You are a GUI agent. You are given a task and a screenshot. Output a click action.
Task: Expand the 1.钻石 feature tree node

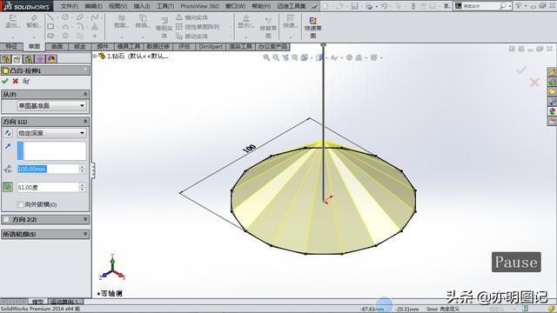pyautogui.click(x=95, y=56)
